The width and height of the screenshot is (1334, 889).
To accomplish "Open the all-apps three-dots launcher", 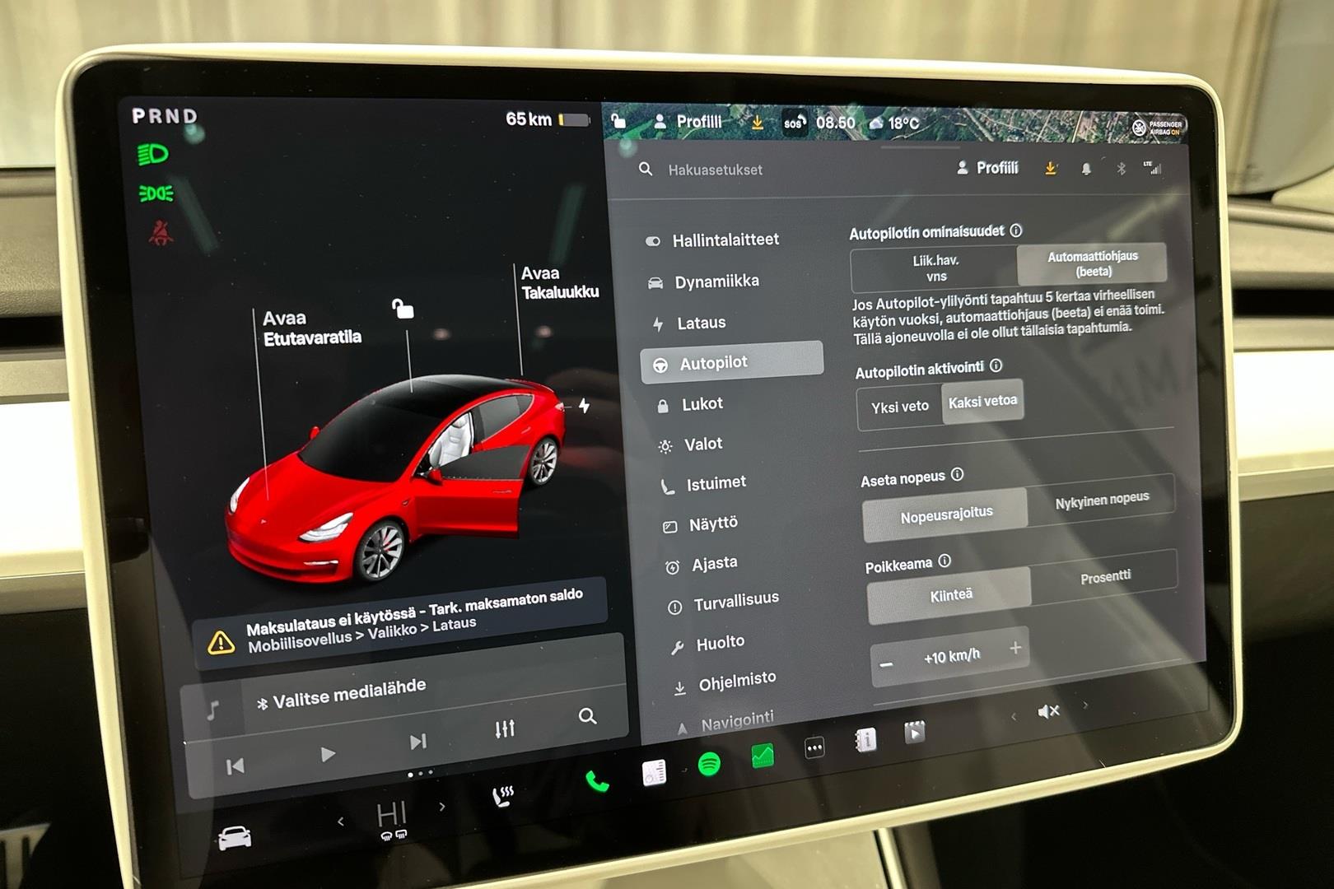I will 814,747.
